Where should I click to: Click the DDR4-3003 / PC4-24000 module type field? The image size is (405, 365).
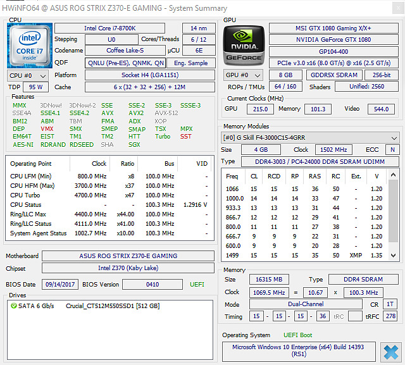tap(320, 161)
